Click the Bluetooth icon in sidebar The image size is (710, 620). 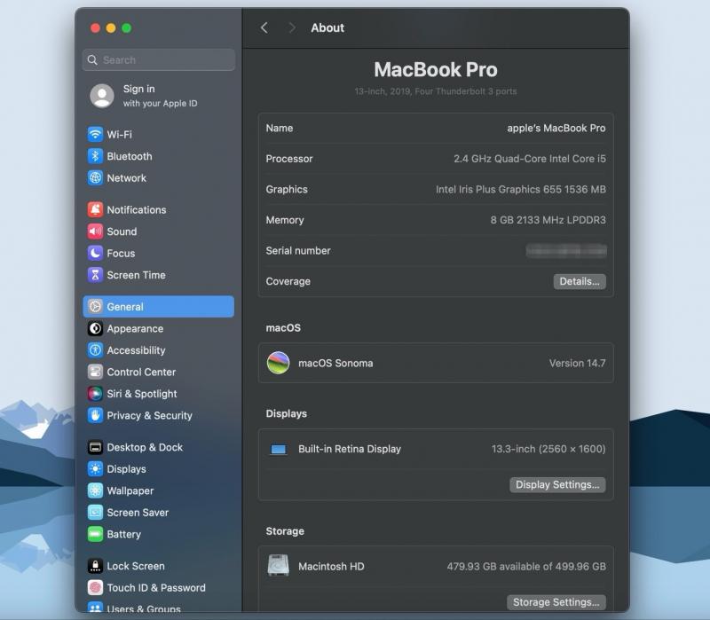point(95,156)
